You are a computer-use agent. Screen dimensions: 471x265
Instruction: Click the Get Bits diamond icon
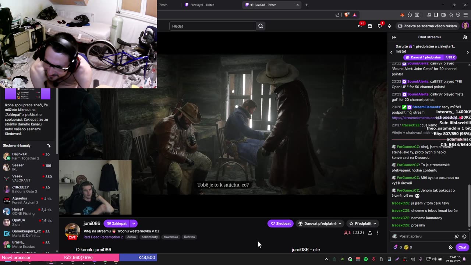389,26
